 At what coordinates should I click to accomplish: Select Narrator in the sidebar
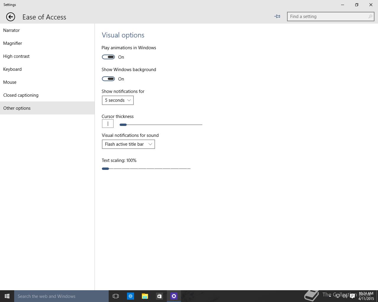click(12, 30)
